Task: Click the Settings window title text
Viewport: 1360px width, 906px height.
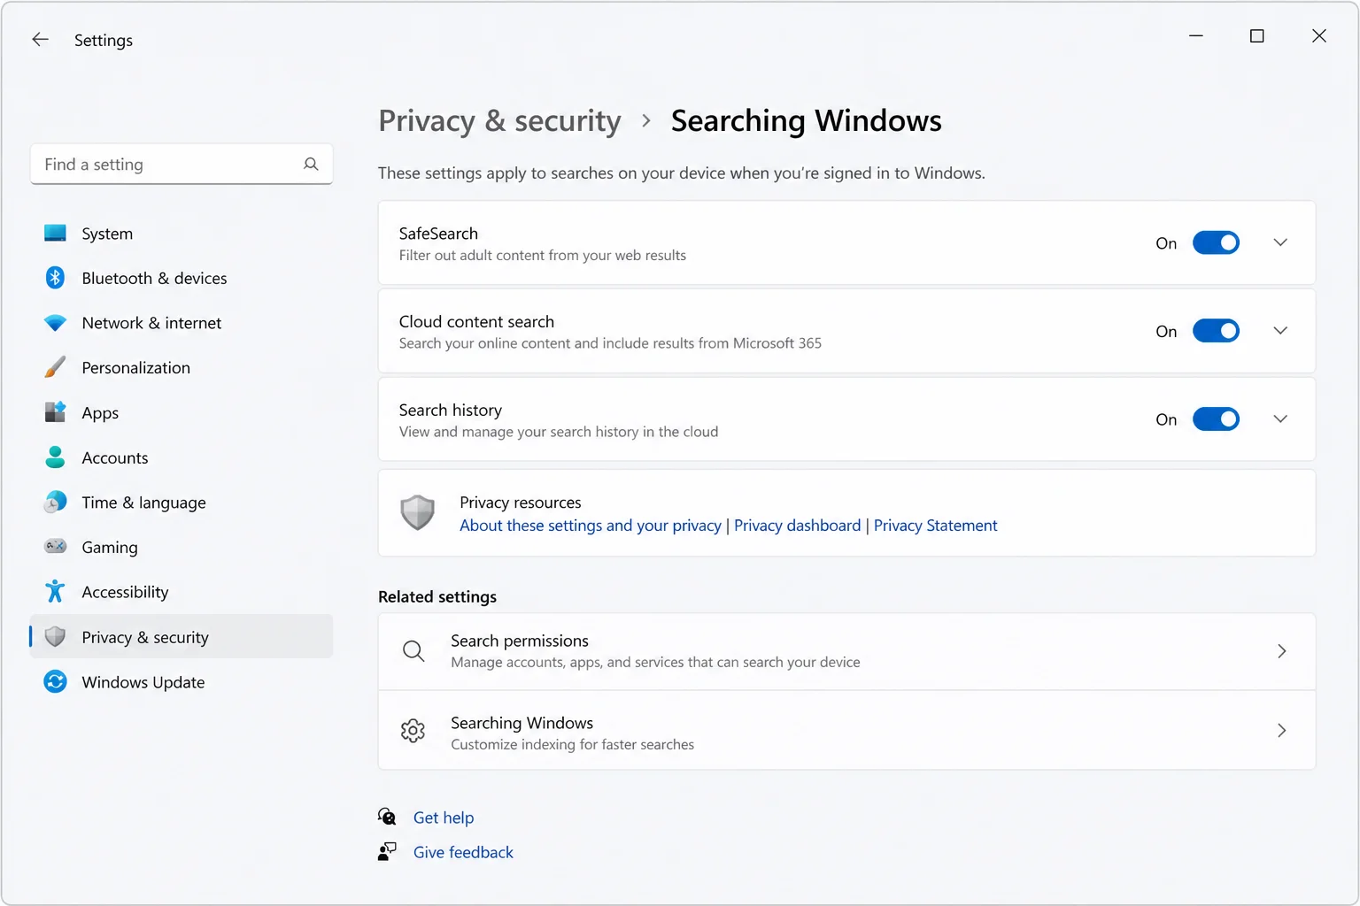Action: [x=104, y=41]
